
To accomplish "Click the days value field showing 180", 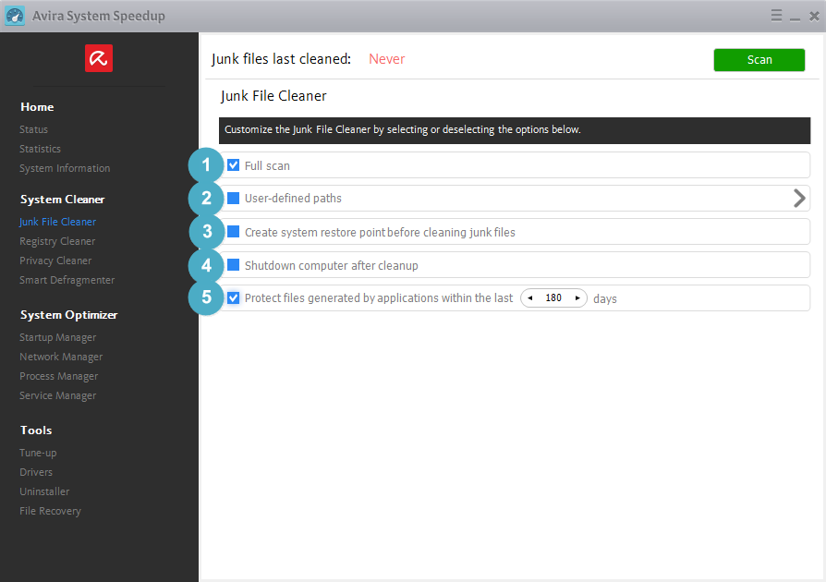I will click(x=553, y=298).
